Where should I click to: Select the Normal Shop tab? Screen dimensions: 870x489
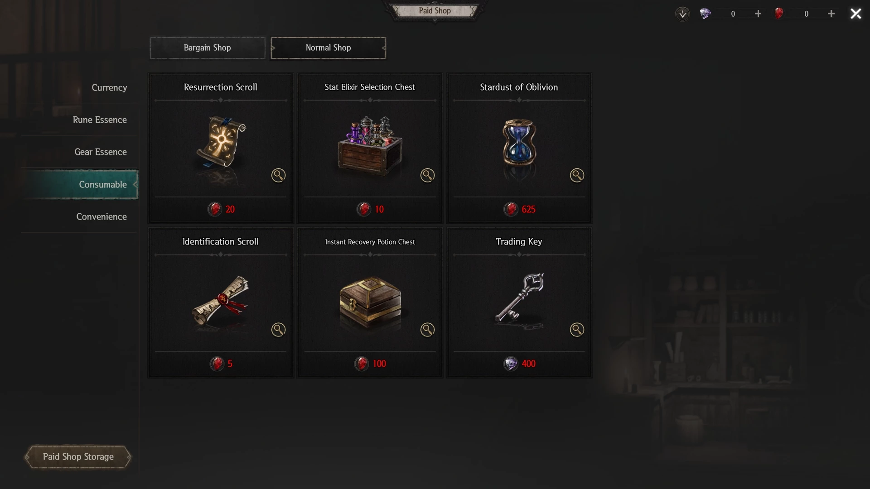329,48
